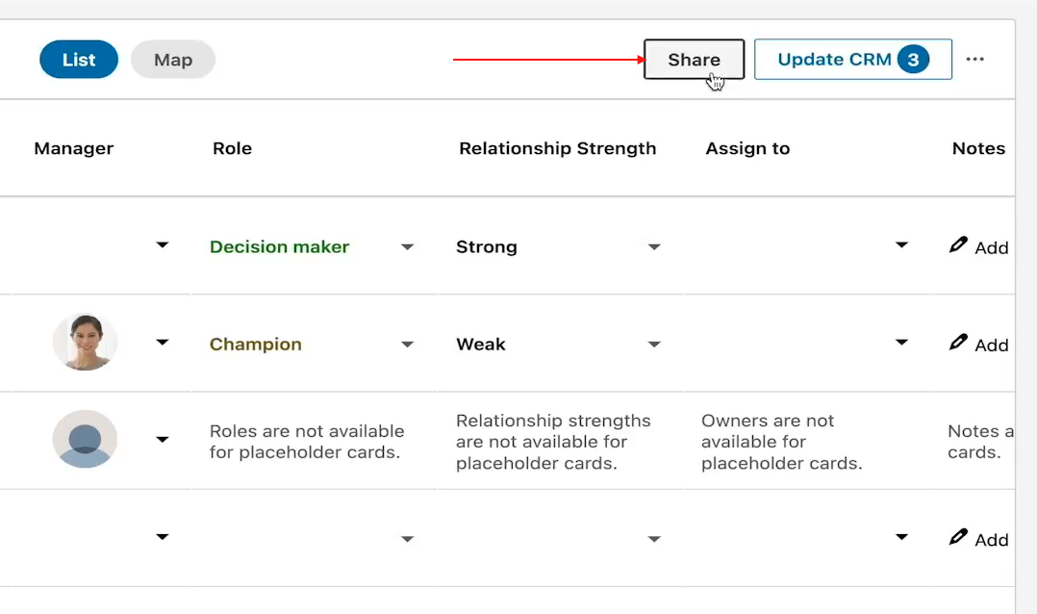Click the CRM update count badge showing 3

913,60
